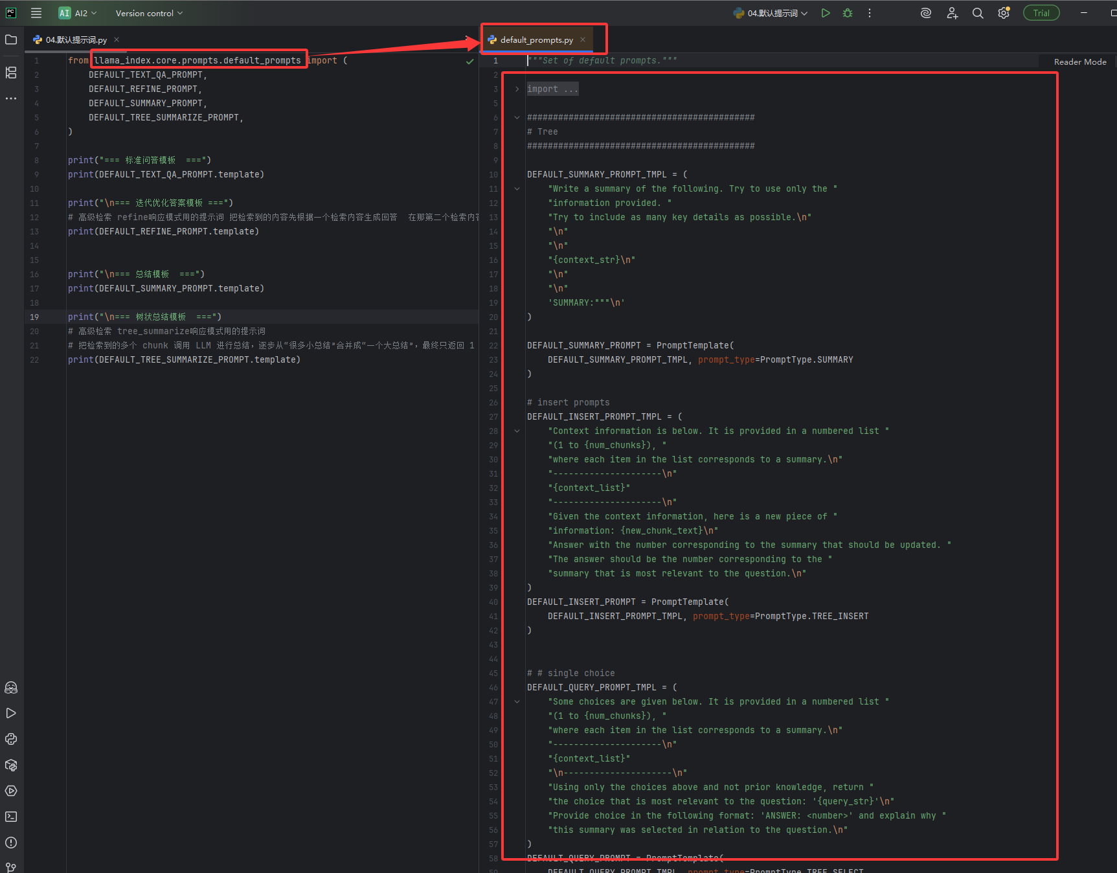Open the Run tool window icon
Screen dimensions: 1117x873
(11, 713)
